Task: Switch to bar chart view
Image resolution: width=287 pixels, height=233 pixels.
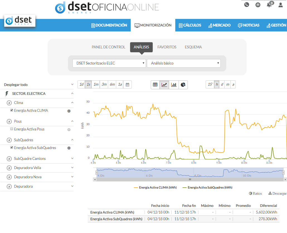Action: [174, 85]
